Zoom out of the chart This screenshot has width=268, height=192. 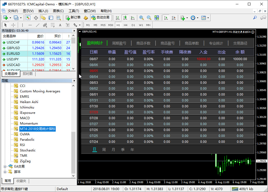click(149, 18)
